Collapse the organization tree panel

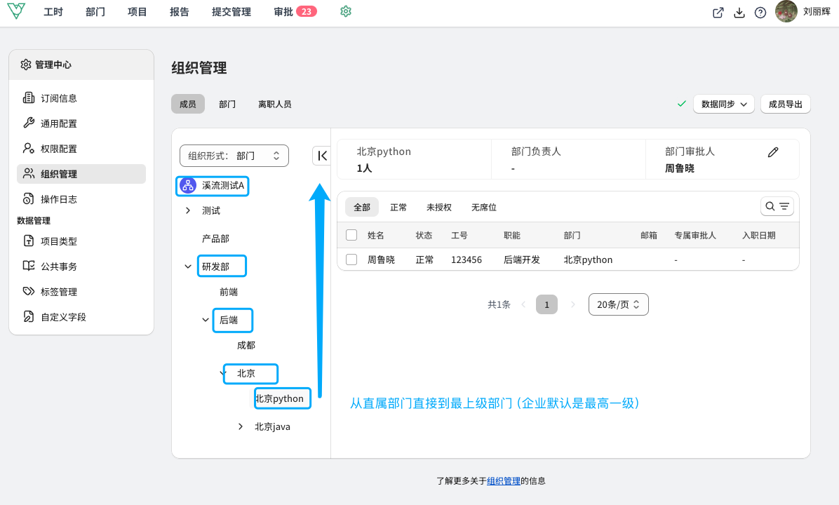[x=321, y=156]
